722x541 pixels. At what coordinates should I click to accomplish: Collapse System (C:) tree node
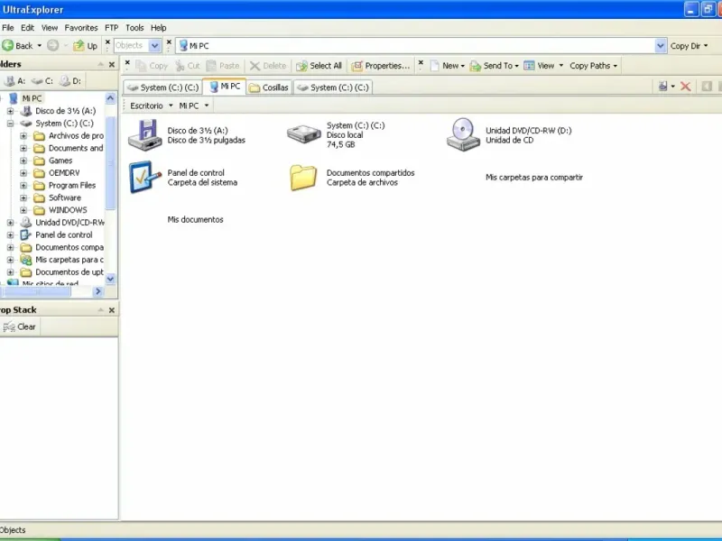[10, 124]
